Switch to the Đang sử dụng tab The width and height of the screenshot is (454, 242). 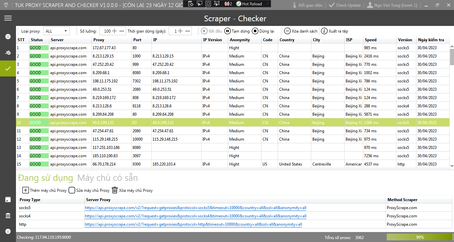click(46, 178)
